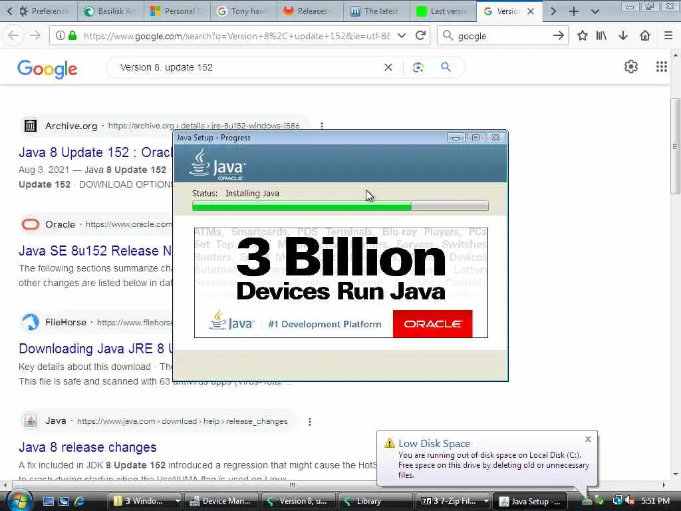Go back using the browser back arrow

13,36
